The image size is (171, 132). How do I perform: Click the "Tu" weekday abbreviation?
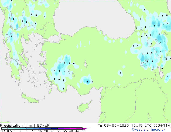[100, 126]
